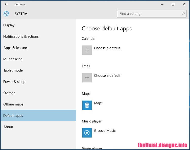Open the About page
190x150 pixels.
tap(39, 127)
